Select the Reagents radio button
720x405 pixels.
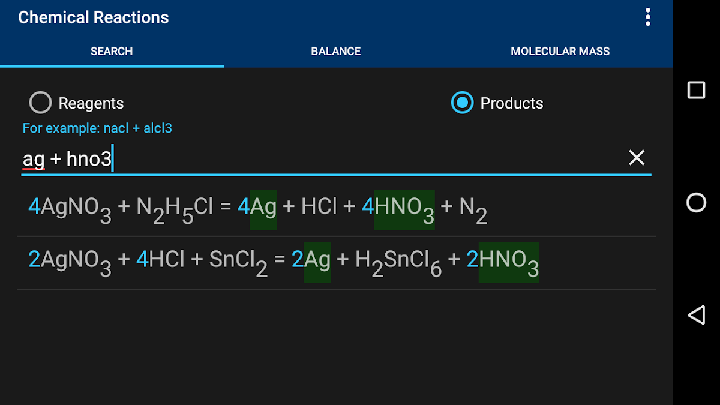[41, 103]
